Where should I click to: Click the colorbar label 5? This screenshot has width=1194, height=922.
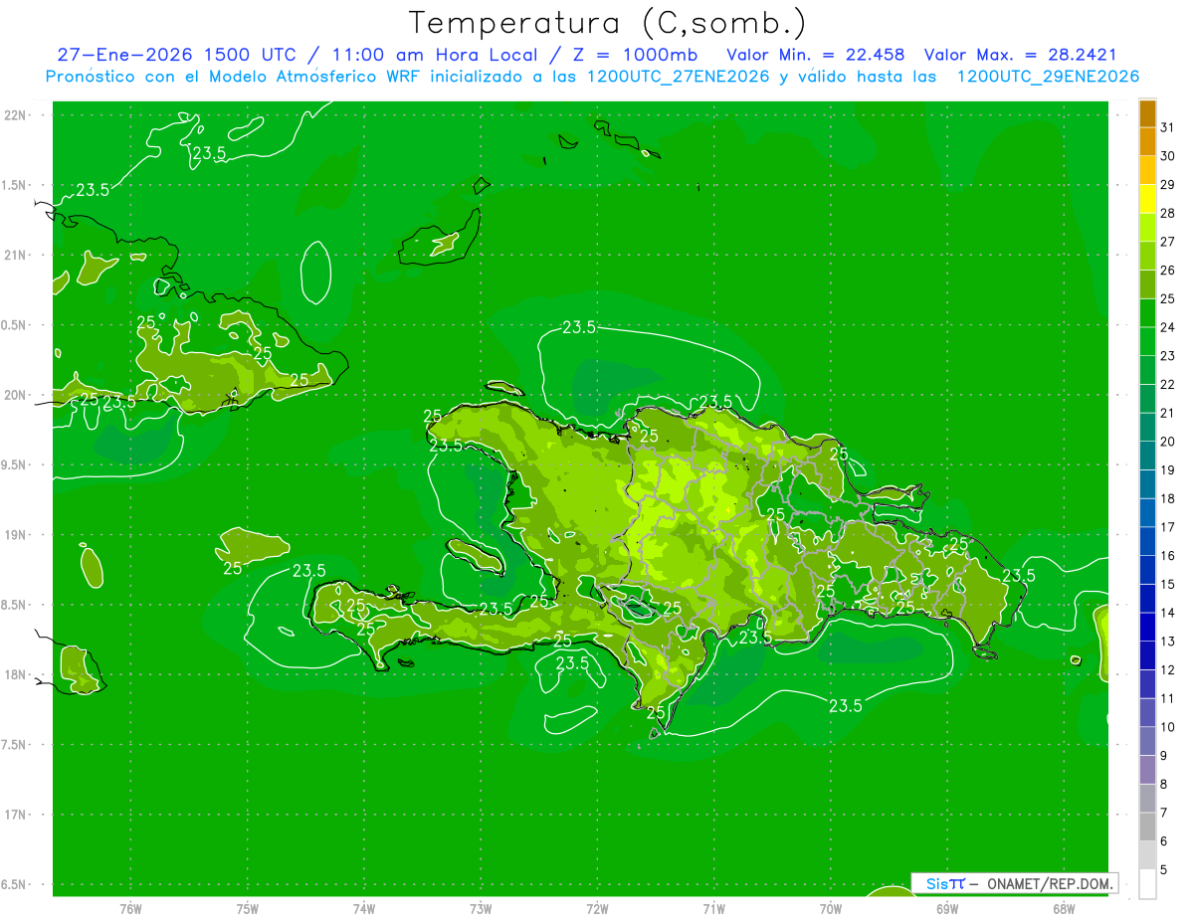coord(1163,870)
